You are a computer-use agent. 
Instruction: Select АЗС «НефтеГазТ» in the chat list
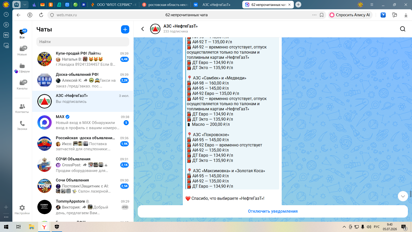83,101
